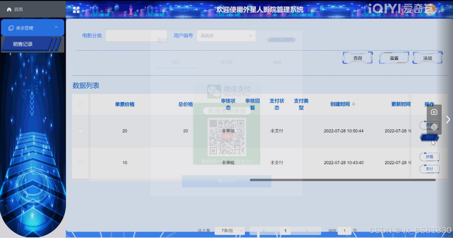
Task: Open the 7条/页 page size dropdown
Action: (x=230, y=231)
